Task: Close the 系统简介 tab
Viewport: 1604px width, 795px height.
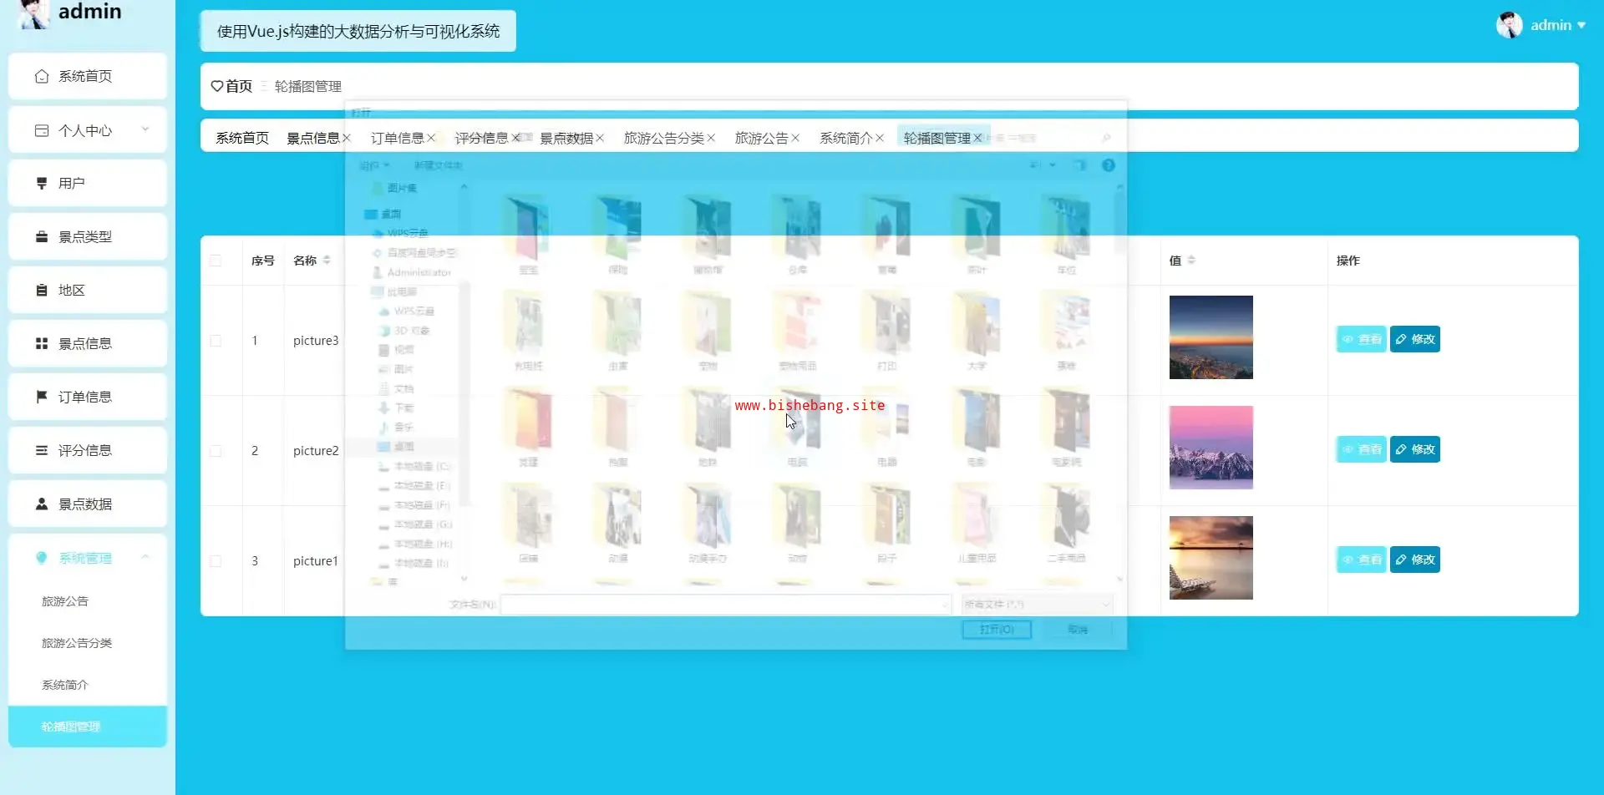Action: click(879, 138)
